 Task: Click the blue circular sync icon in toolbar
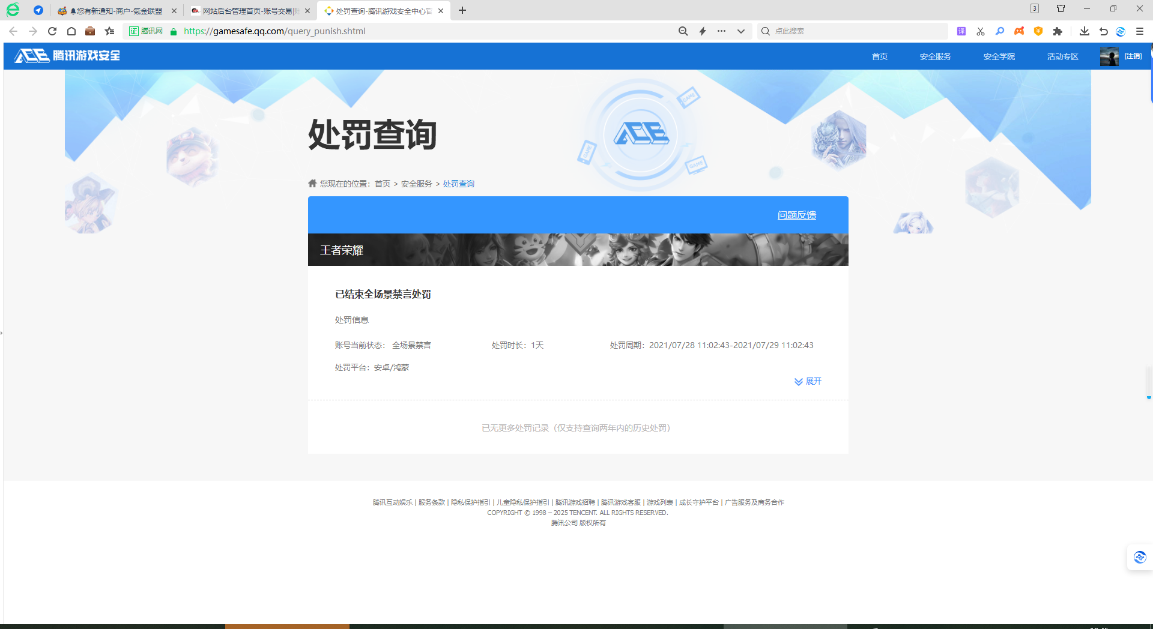[1121, 31]
